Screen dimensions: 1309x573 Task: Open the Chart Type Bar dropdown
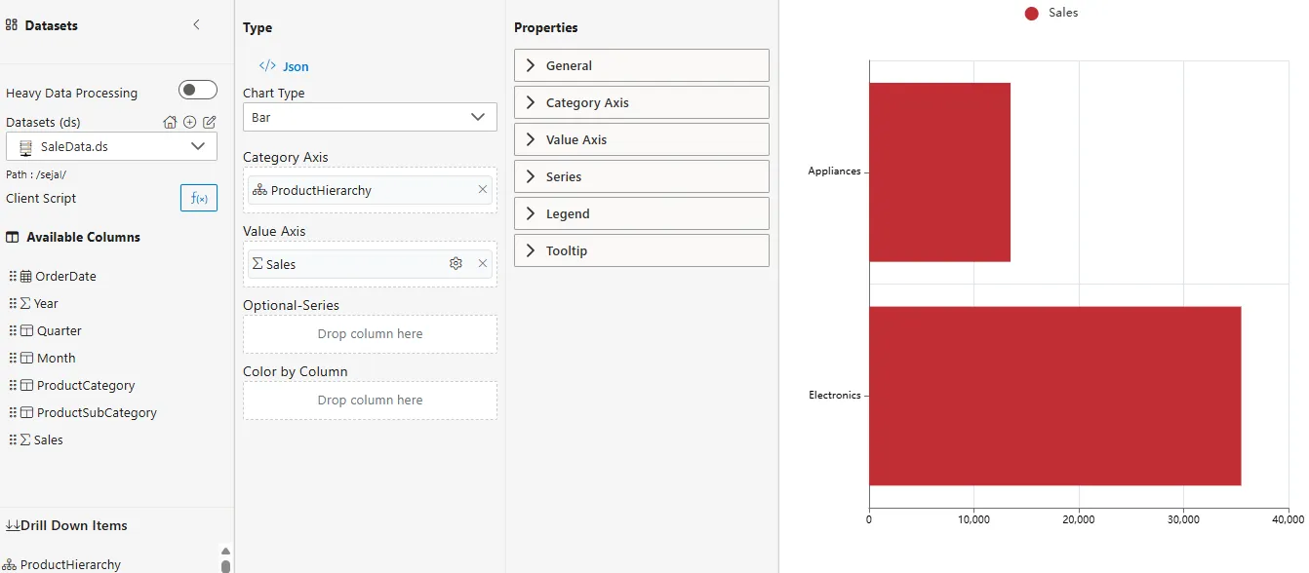point(370,117)
